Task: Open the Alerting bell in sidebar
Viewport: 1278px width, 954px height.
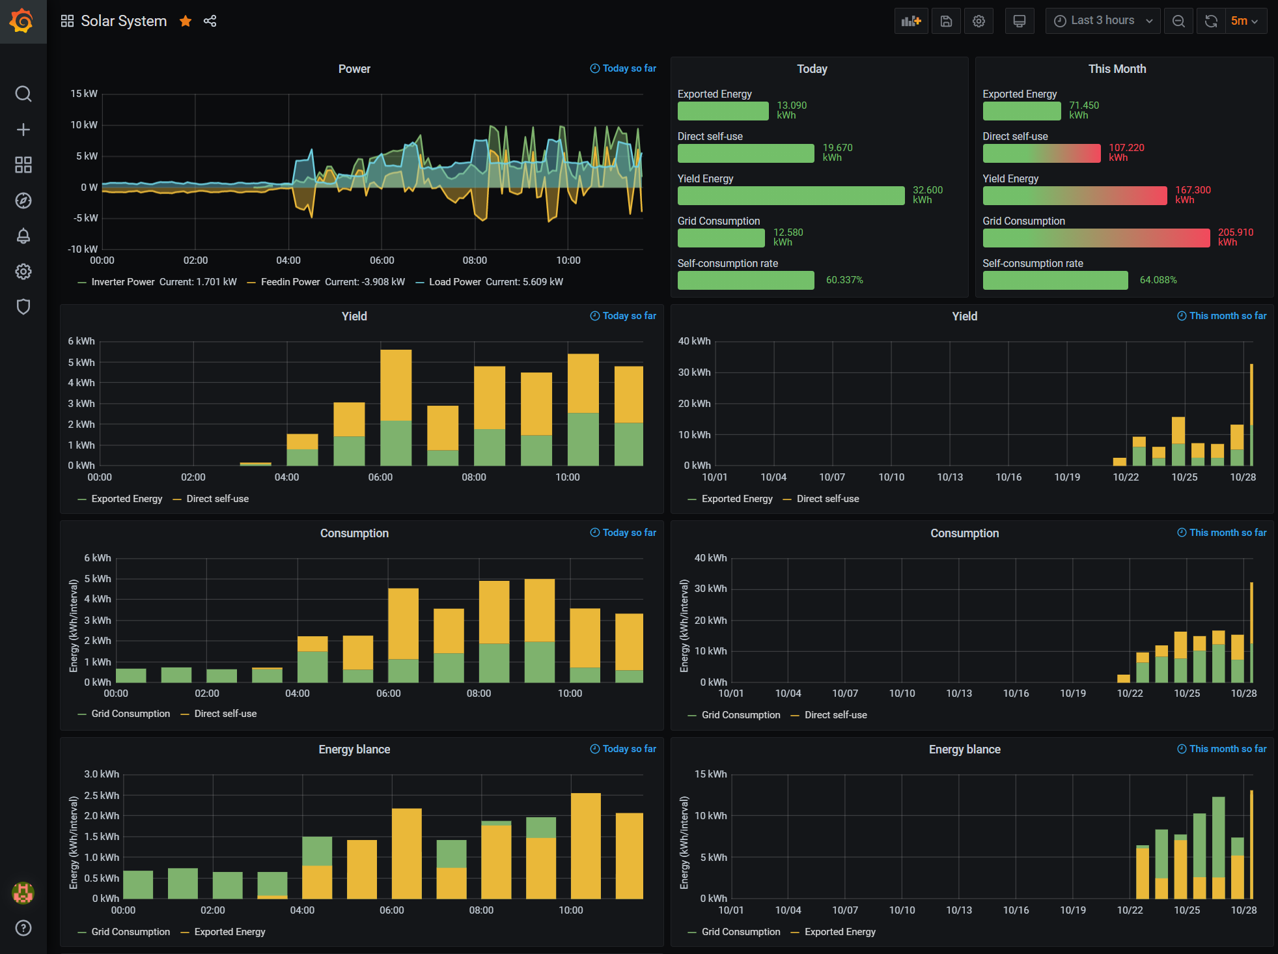Action: click(x=23, y=236)
